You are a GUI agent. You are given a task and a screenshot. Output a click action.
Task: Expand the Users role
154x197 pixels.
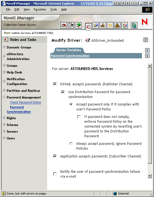click(x=4, y=138)
